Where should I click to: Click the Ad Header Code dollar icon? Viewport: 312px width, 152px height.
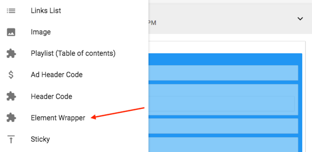11,75
